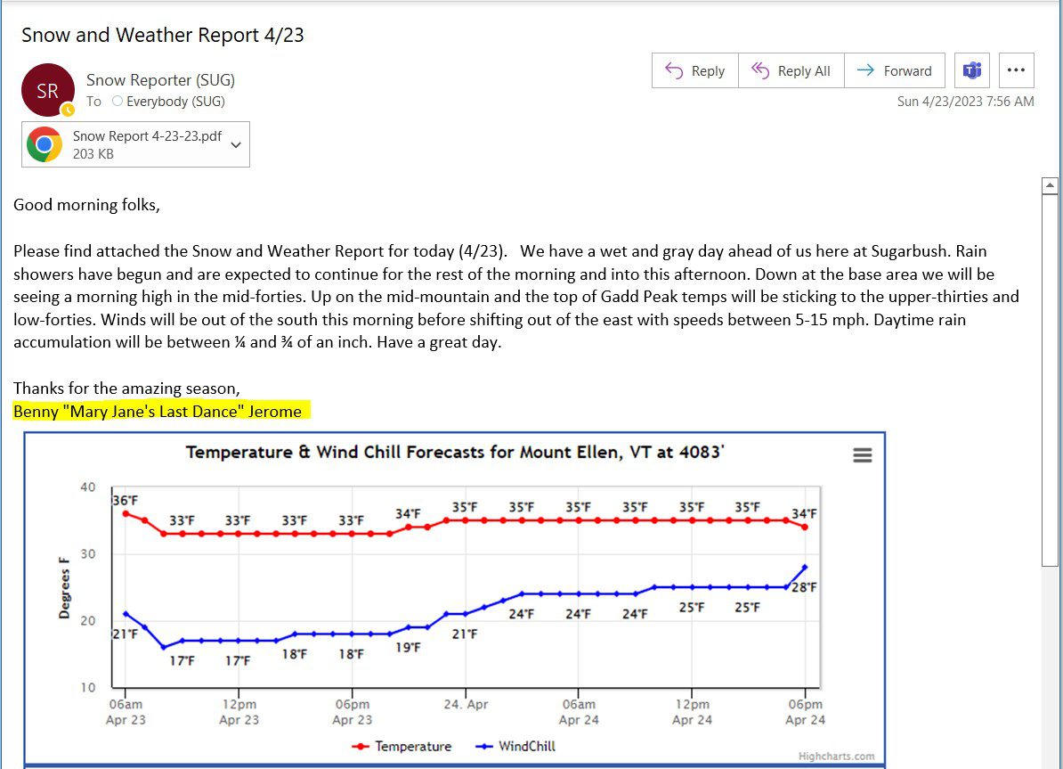Click the Reply button

(694, 70)
